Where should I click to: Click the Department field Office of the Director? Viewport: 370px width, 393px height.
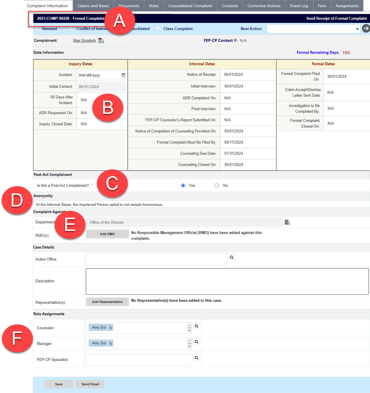click(184, 222)
